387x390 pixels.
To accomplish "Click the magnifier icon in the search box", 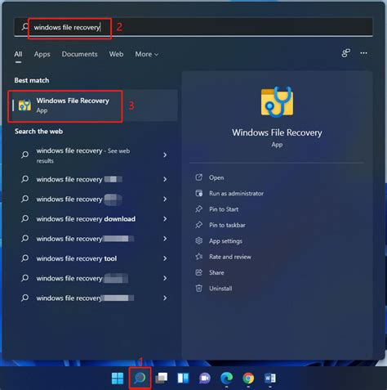I will (24, 27).
